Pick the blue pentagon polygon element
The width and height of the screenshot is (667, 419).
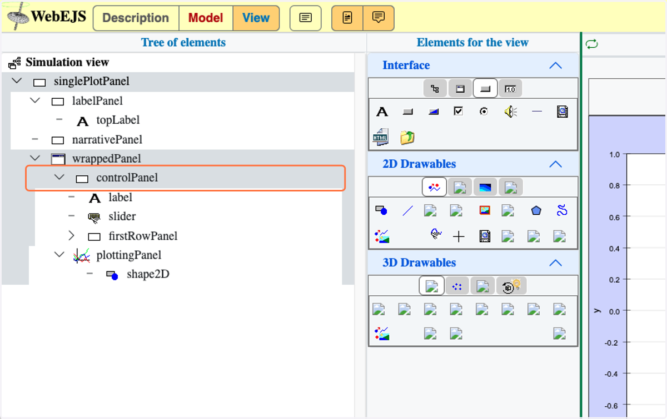pyautogui.click(x=536, y=210)
